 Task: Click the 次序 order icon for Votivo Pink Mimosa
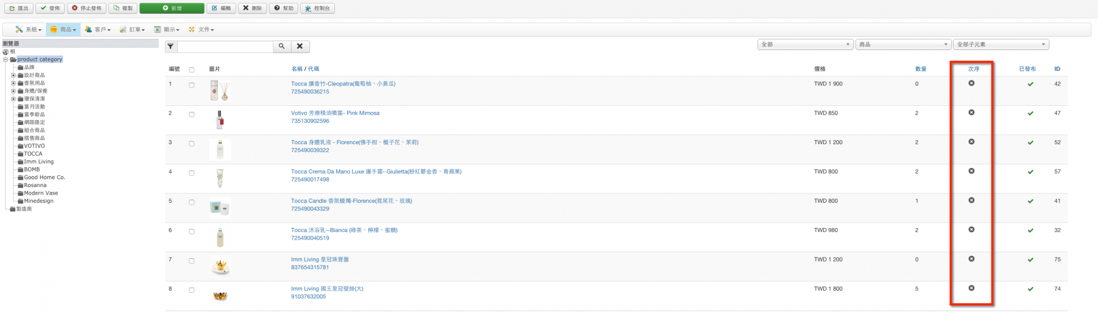[x=971, y=112]
